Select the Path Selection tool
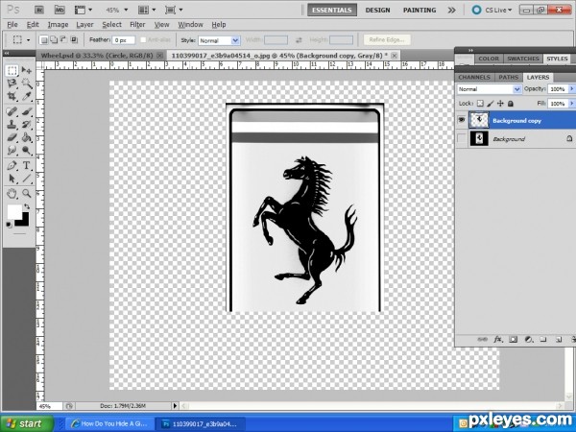The image size is (576, 432). click(12, 179)
